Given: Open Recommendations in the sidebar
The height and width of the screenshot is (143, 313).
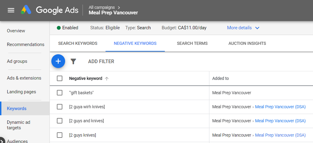Looking at the screenshot, I should pos(25,45).
